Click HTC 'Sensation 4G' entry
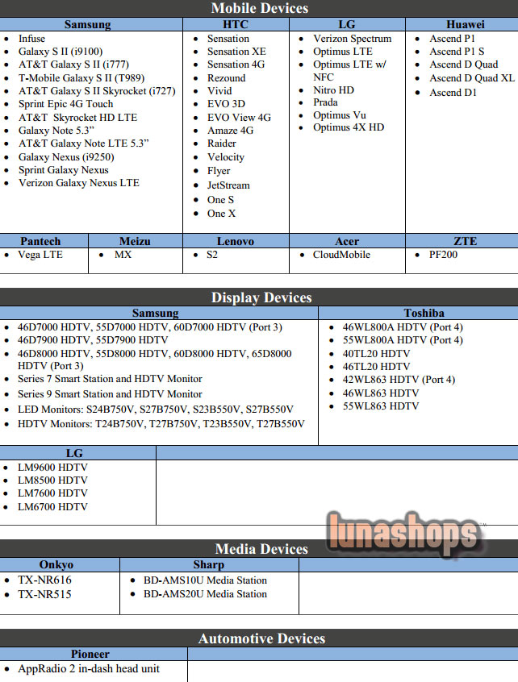 point(236,64)
